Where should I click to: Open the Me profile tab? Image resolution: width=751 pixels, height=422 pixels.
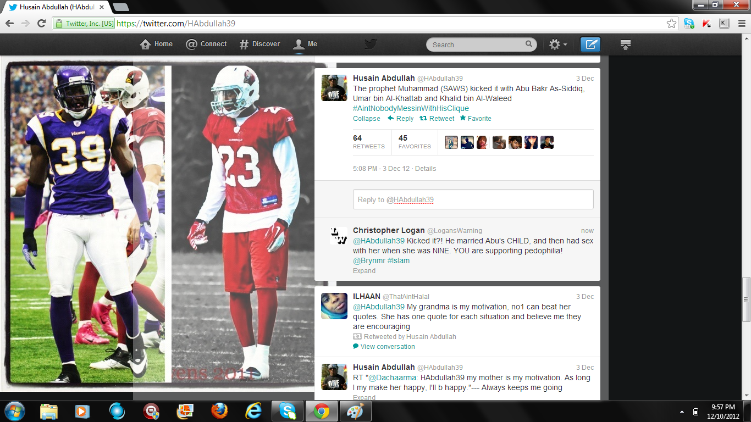[x=305, y=44]
